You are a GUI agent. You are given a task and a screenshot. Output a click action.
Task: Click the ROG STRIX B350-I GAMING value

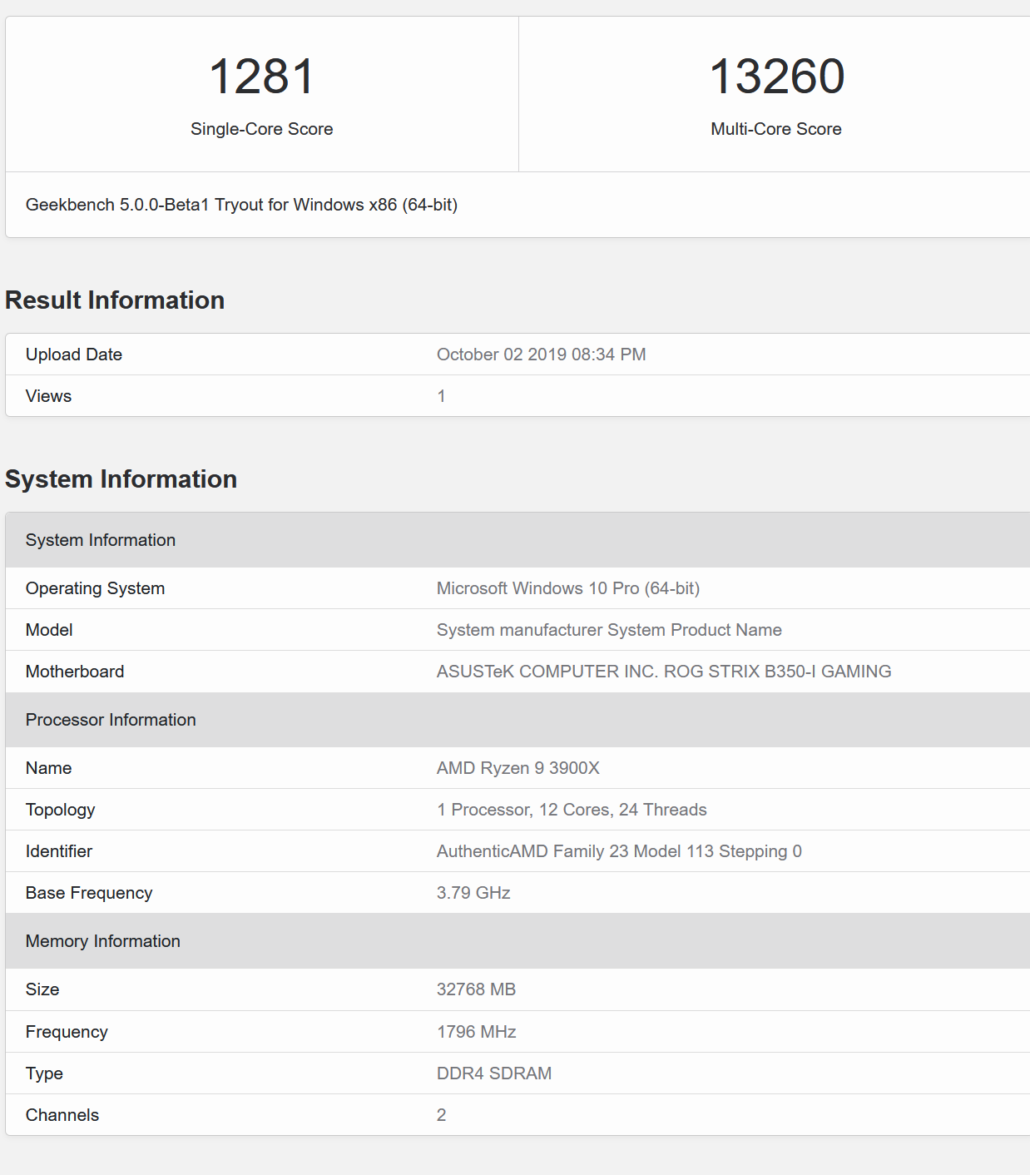click(x=664, y=672)
